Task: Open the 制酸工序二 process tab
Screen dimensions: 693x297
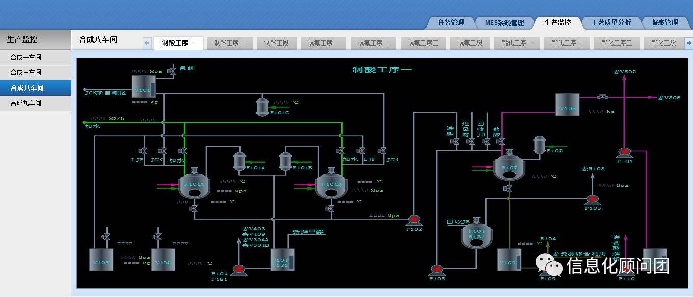Action: pos(229,43)
